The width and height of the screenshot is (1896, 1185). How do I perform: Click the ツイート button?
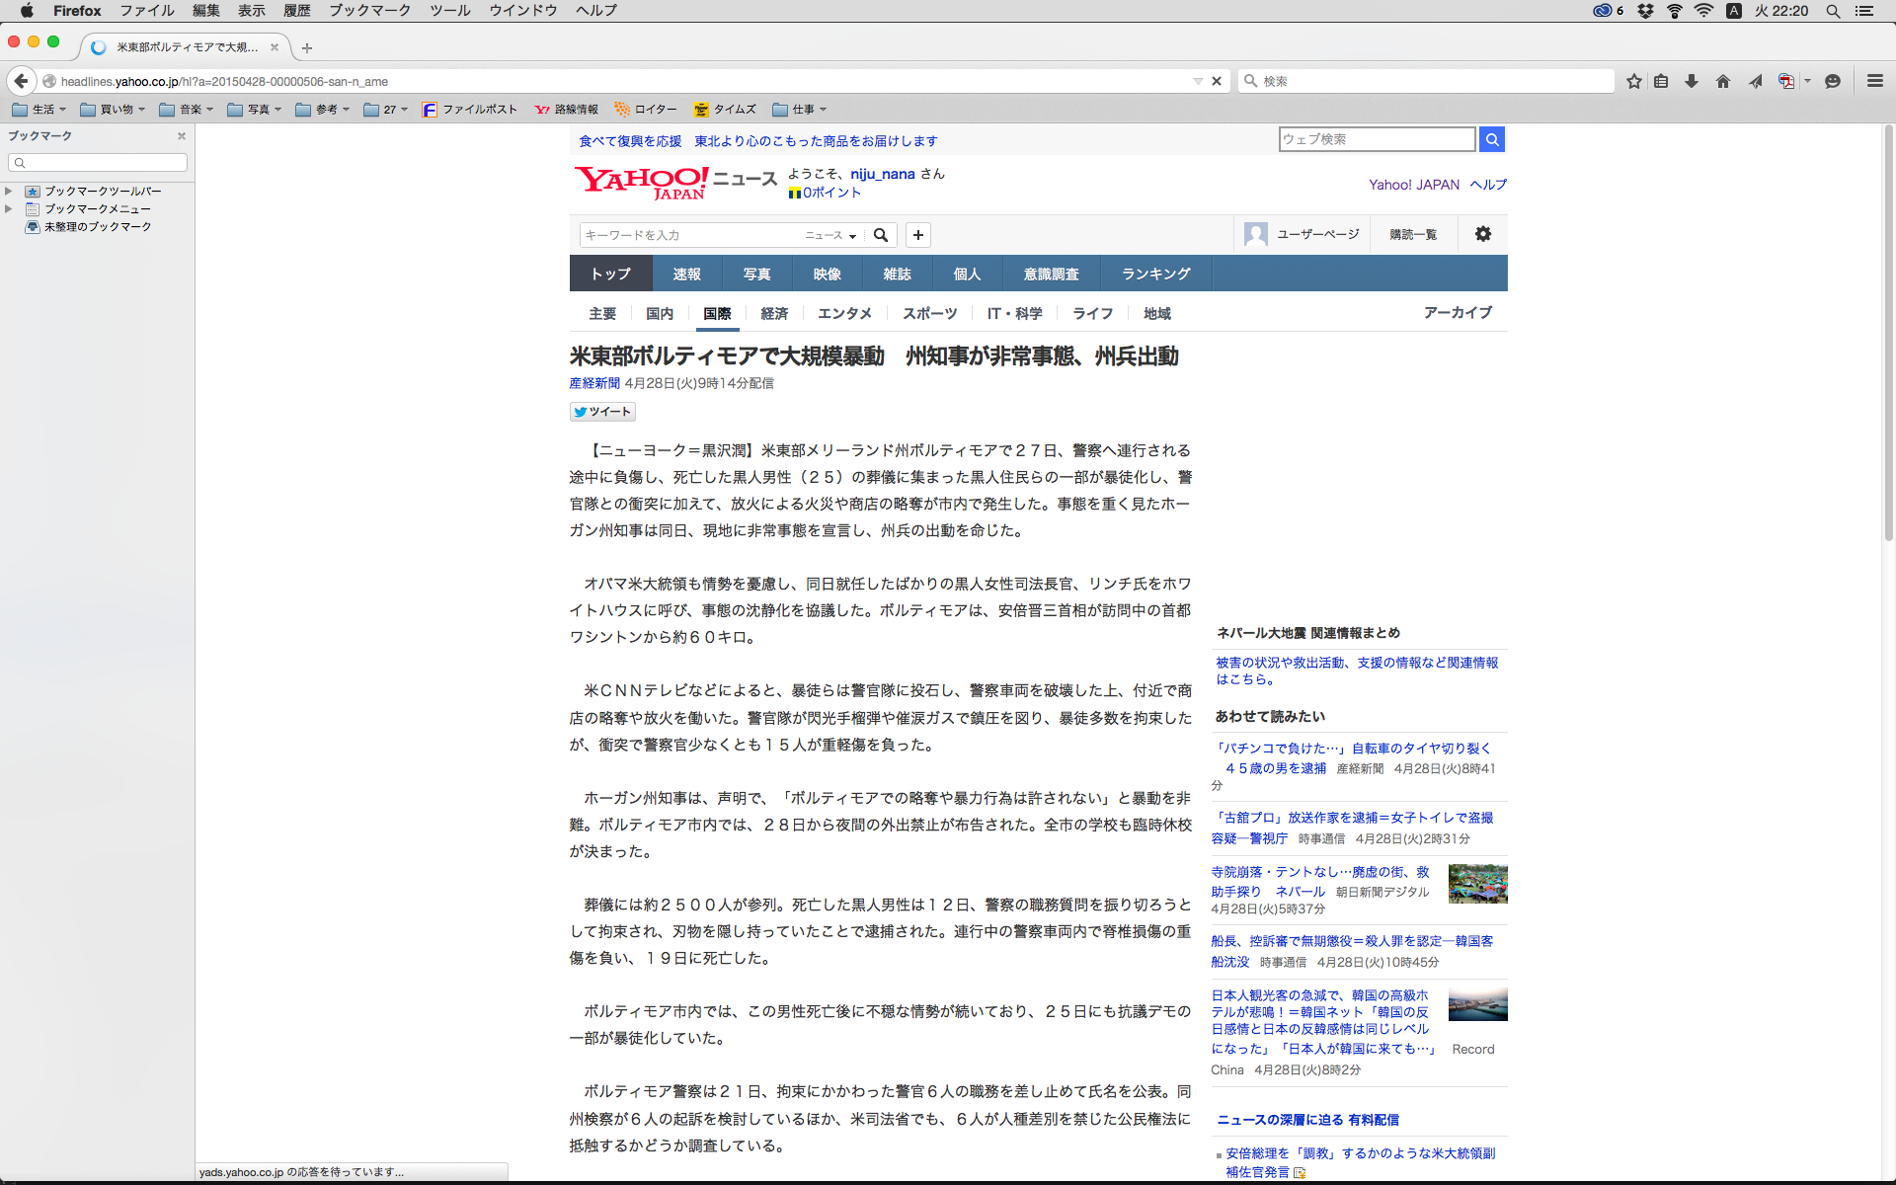(x=602, y=412)
